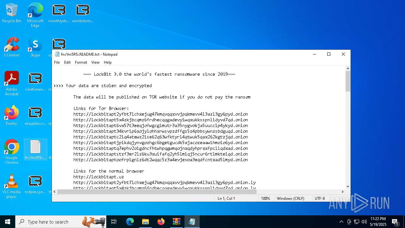Open the Windows Start menu
This screenshot has width=405, height=228.
click(8, 222)
